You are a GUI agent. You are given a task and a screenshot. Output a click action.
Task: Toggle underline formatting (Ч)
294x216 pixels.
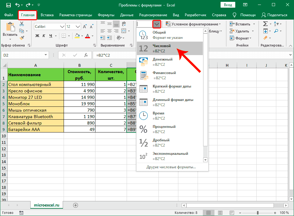[50, 35]
